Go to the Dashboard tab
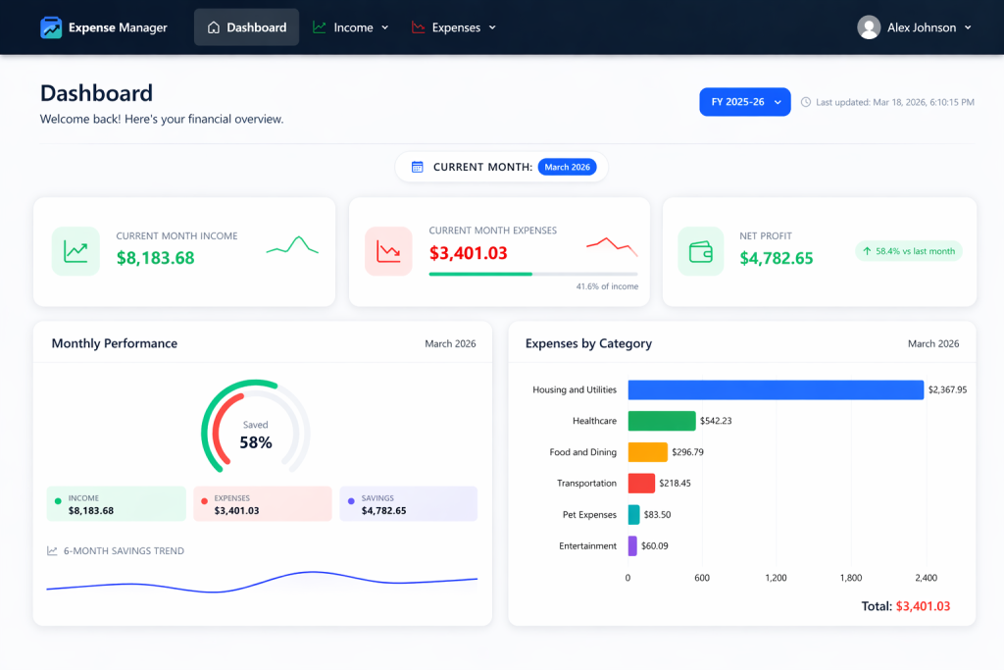This screenshot has height=670, width=1004. click(246, 27)
